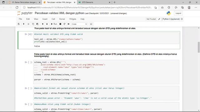200x112 pixels.
Task: Open the command palette keyboard icon
Action: coord(91,24)
